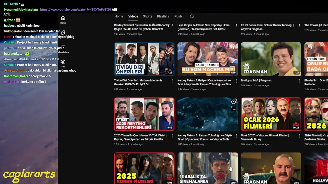Screen dimensions: 328x184
Task: Click username HosamediAleyhisselam in chat
Action: (x=21, y=10)
